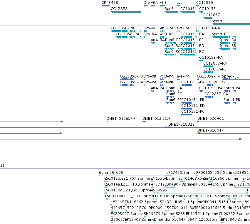Open transcript CG12858-RB
This screenshot has height=224, width=250.
[126, 31]
